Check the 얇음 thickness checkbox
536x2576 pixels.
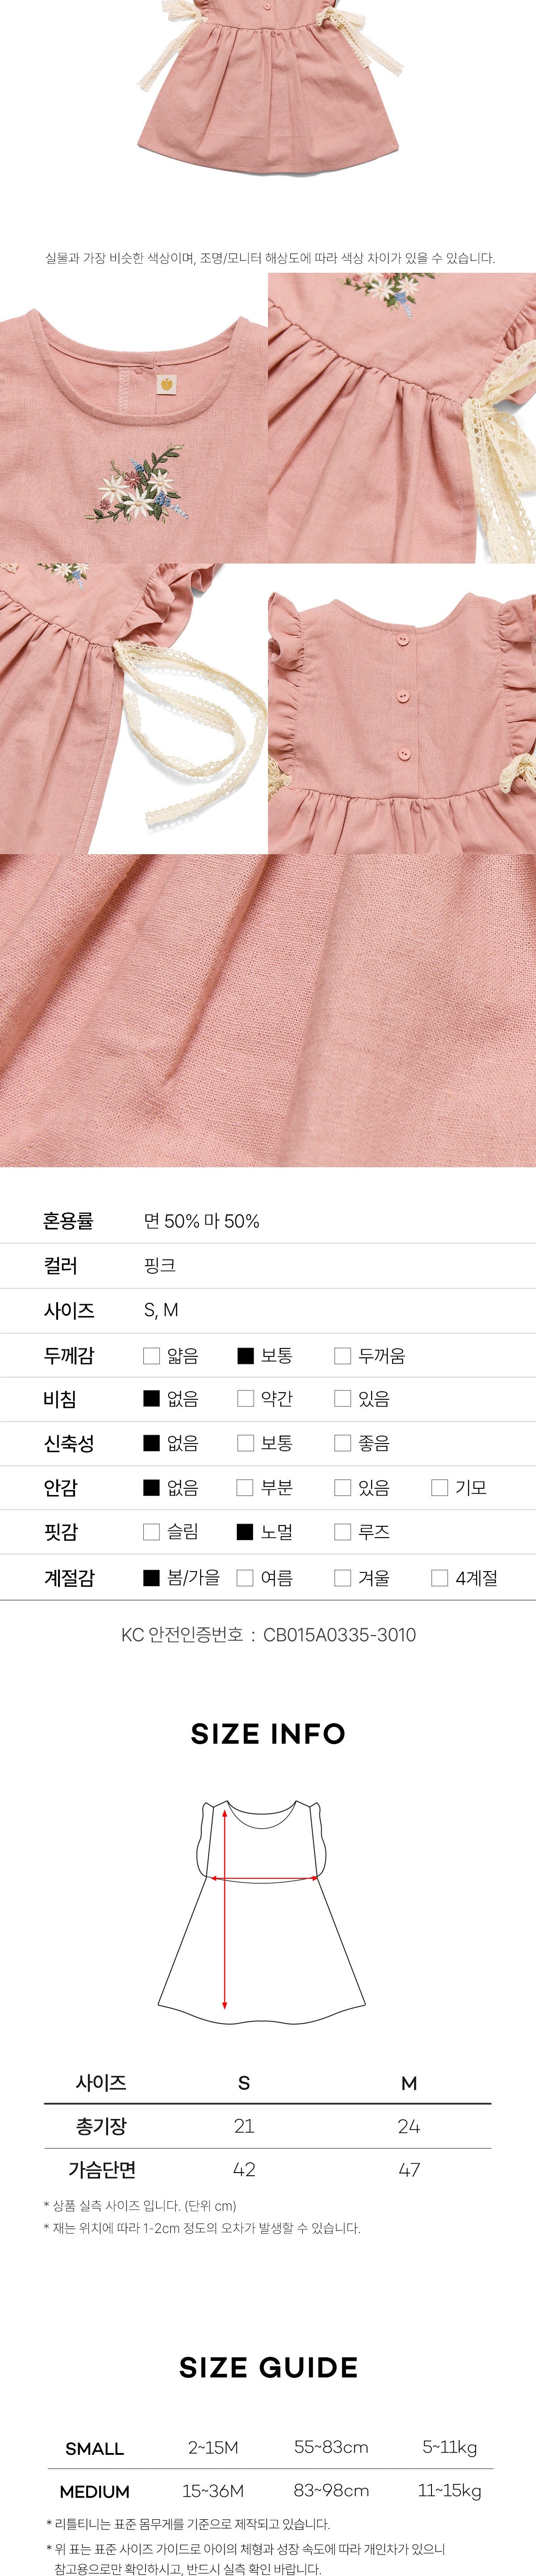click(152, 1355)
